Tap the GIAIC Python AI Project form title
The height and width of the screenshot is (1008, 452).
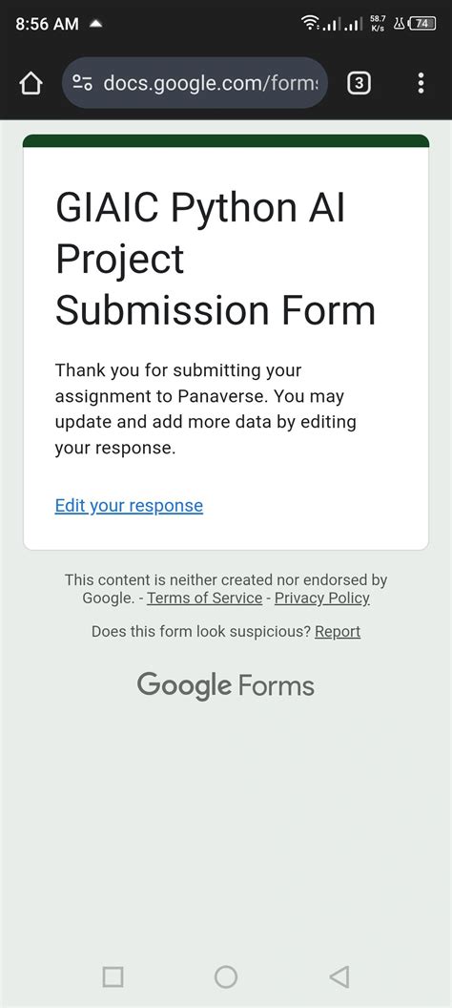(216, 259)
